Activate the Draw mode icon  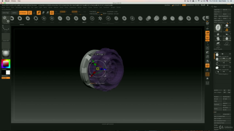pyautogui.click(x=34, y=13)
